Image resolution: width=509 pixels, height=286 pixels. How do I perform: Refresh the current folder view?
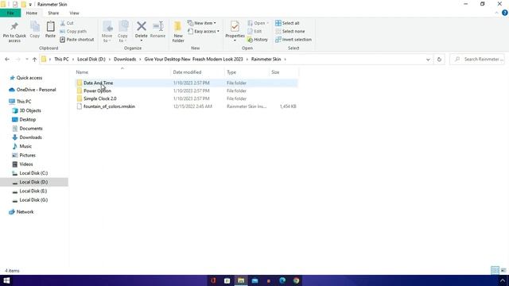pyautogui.click(x=439, y=60)
